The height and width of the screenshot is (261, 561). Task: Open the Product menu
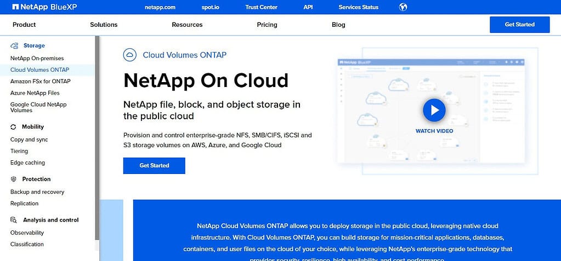24,25
